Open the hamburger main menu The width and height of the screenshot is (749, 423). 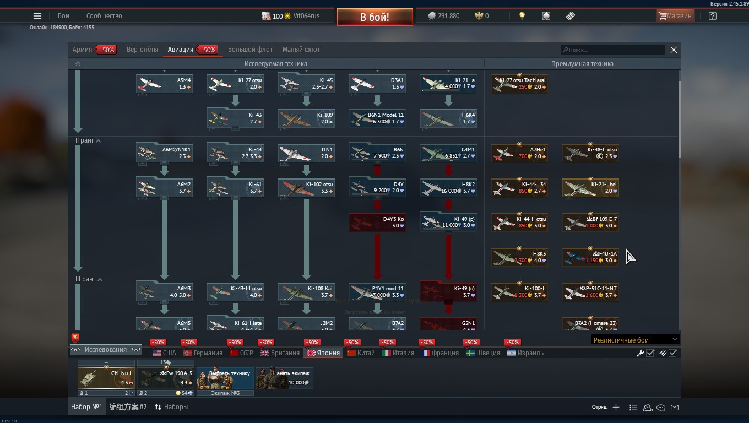point(37,16)
